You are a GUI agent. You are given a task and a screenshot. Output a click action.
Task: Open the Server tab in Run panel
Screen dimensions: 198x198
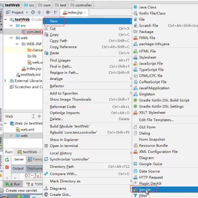(x=19, y=159)
